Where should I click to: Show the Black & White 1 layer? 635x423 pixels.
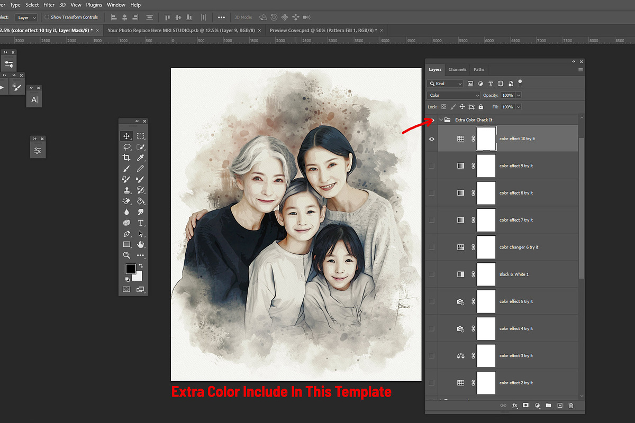432,274
